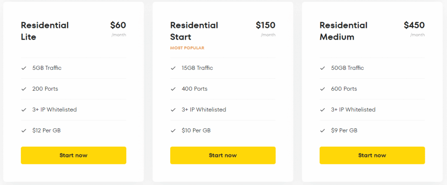Click the checkmark beside $9 Per GB
Viewport: 447px width, 185px height.
pos(323,130)
